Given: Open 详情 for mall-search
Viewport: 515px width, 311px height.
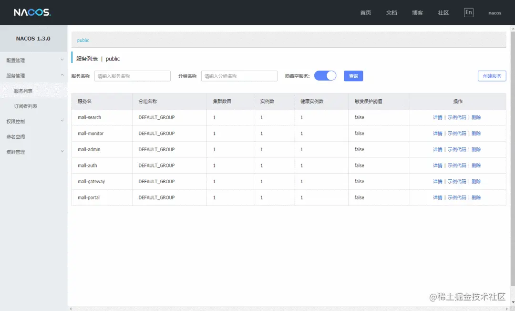Looking at the screenshot, I should click(437, 117).
